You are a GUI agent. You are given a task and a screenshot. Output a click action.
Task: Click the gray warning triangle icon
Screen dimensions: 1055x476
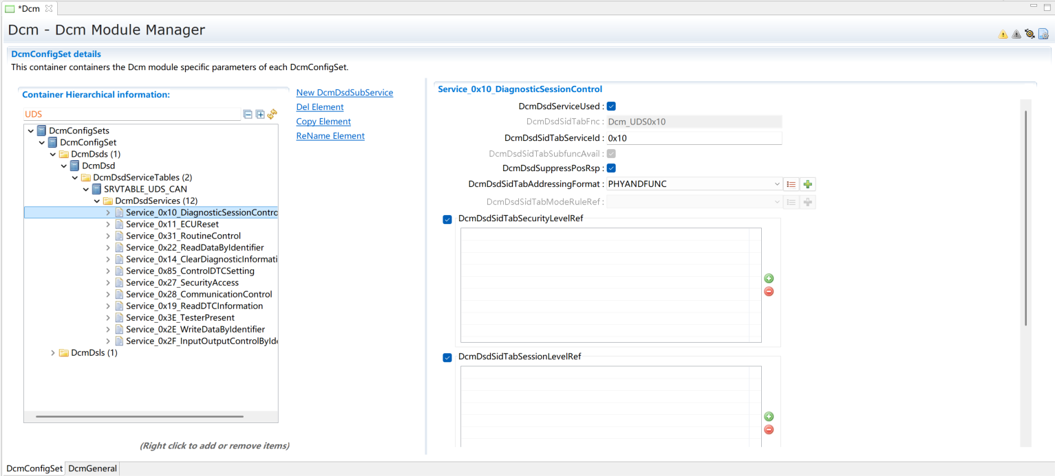pos(1016,34)
